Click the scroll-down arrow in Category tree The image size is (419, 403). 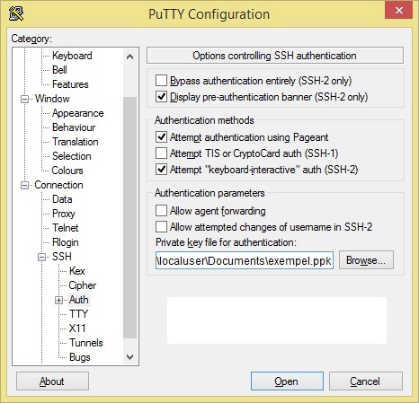pos(129,356)
